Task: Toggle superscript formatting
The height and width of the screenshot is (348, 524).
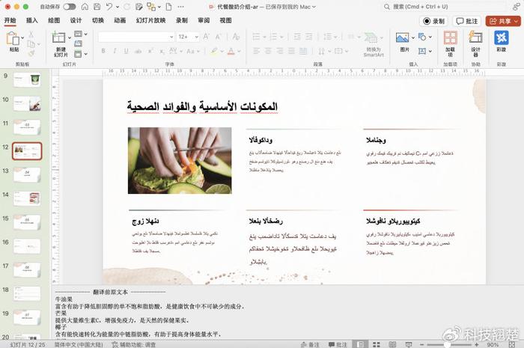Action: (150, 51)
